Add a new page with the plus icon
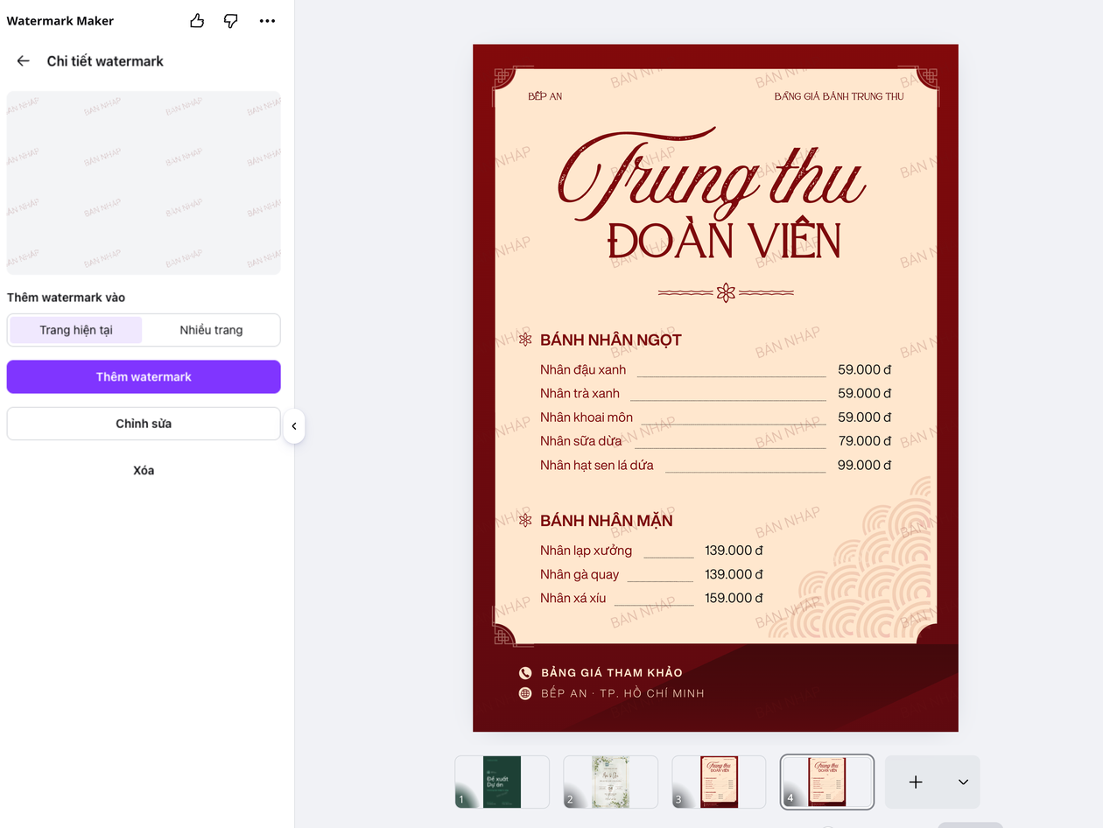The height and width of the screenshot is (828, 1103). (x=916, y=782)
